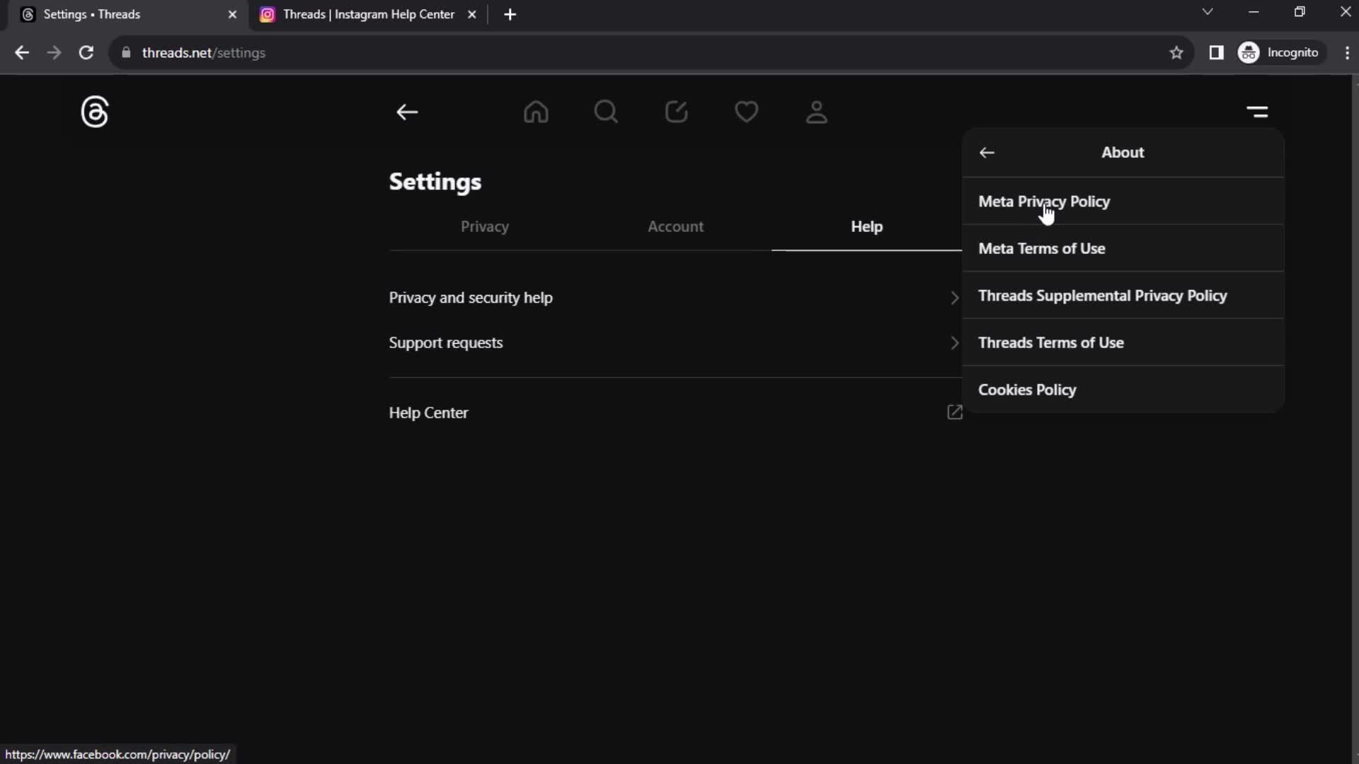View site information lock icon
Image resolution: width=1359 pixels, height=764 pixels.
pos(126,52)
